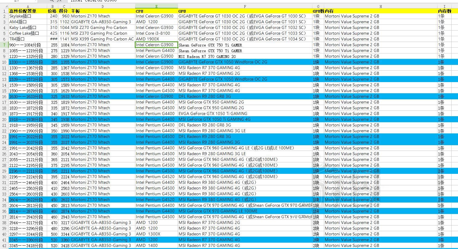Click the 主板 header cell

coord(103,11)
